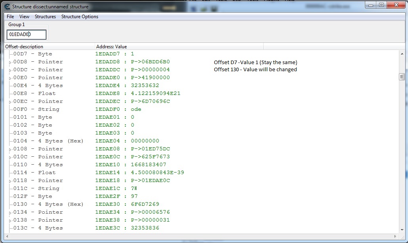The image size is (408, 243).
Task: Expand the 00D8 Pointer row
Action: pos(10,62)
